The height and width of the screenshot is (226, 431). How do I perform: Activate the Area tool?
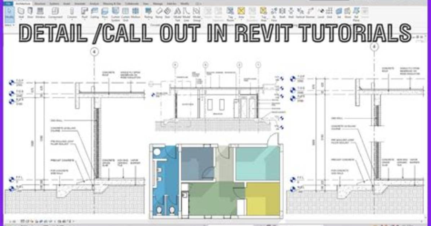click(x=241, y=13)
